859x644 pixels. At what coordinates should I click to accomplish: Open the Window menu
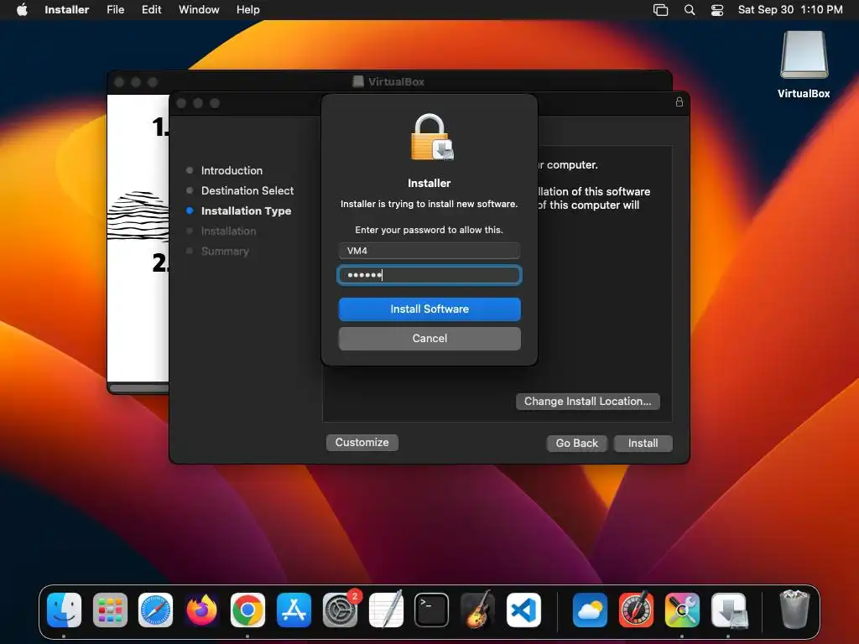click(199, 9)
